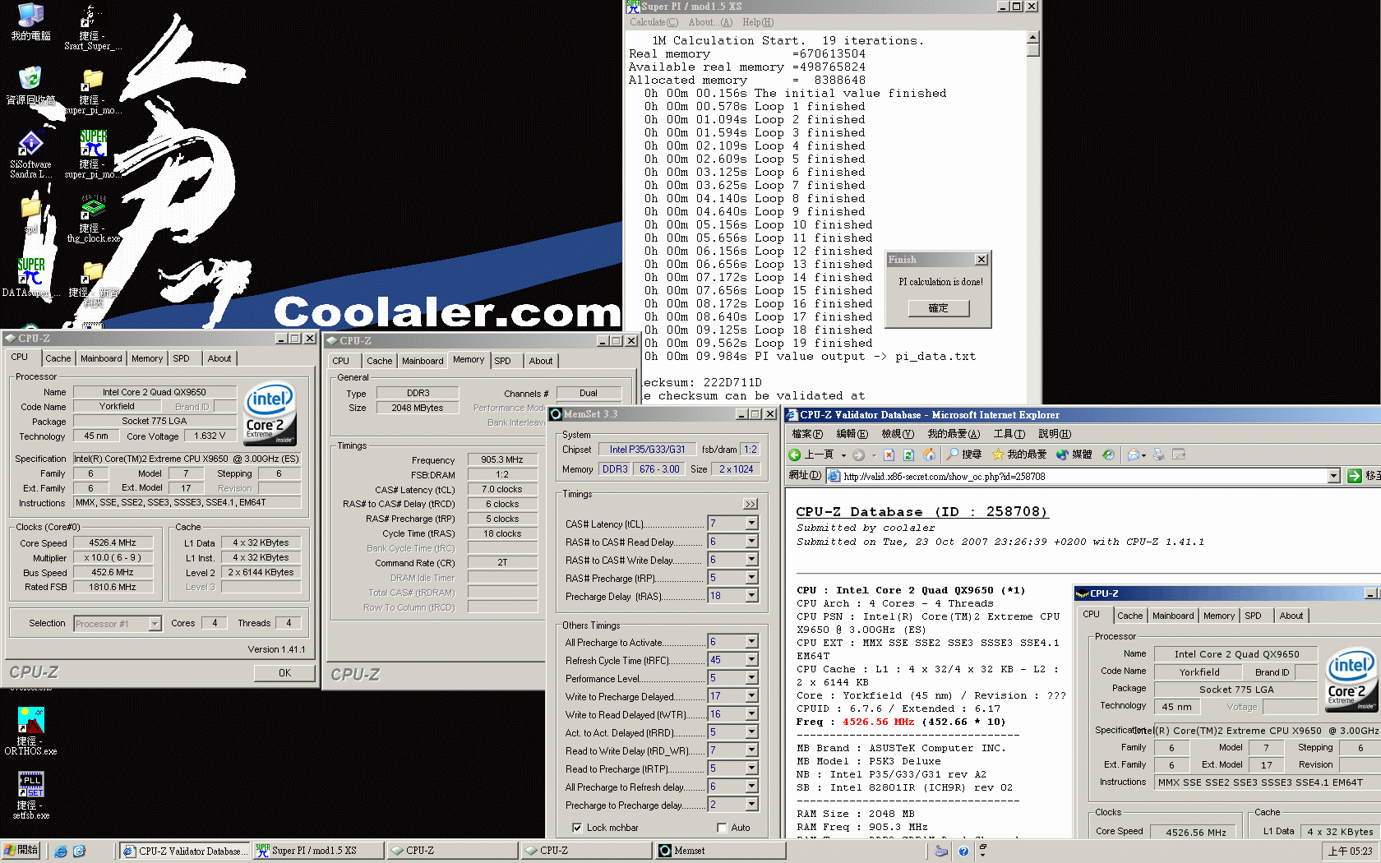Open 檔案(F) menu in Internet Explorer
Screen dimensions: 1381x863
pyautogui.click(x=806, y=434)
